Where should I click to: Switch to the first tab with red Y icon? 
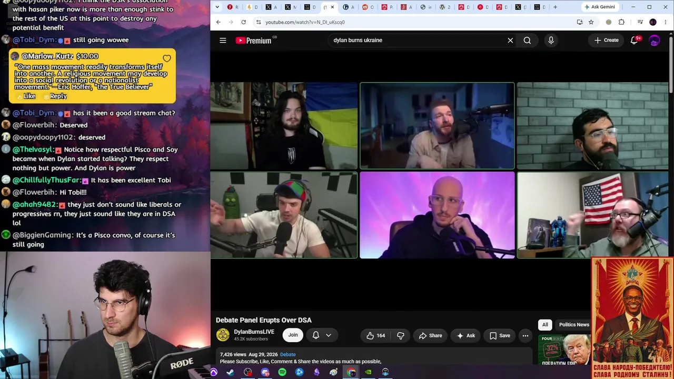point(233,7)
